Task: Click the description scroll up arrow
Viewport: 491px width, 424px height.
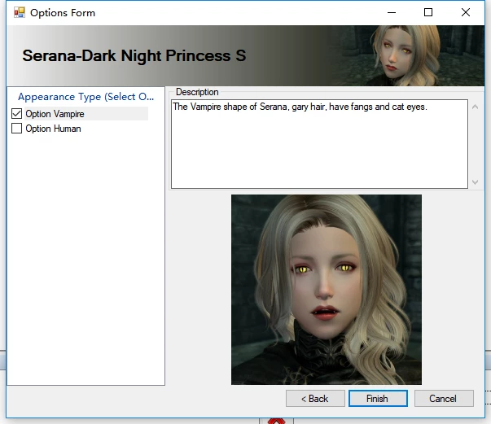Action: (x=475, y=107)
